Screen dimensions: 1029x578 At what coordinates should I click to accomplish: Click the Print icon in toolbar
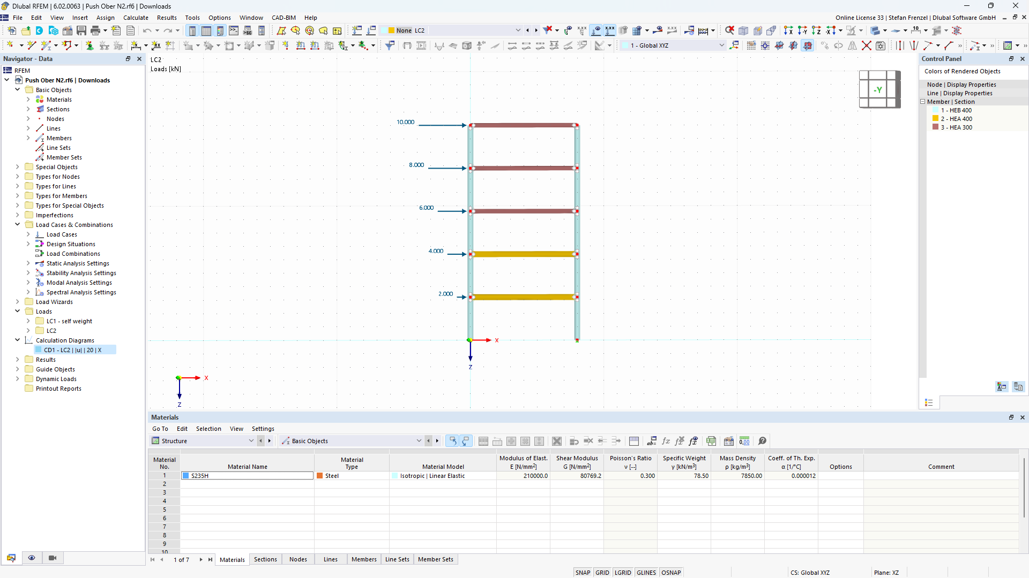pos(95,31)
